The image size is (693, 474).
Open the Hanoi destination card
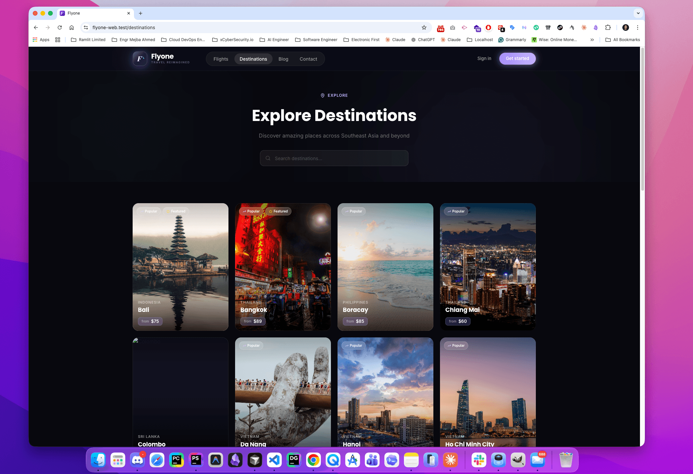point(385,392)
